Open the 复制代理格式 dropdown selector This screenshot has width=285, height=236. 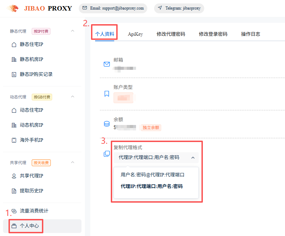tap(156, 158)
